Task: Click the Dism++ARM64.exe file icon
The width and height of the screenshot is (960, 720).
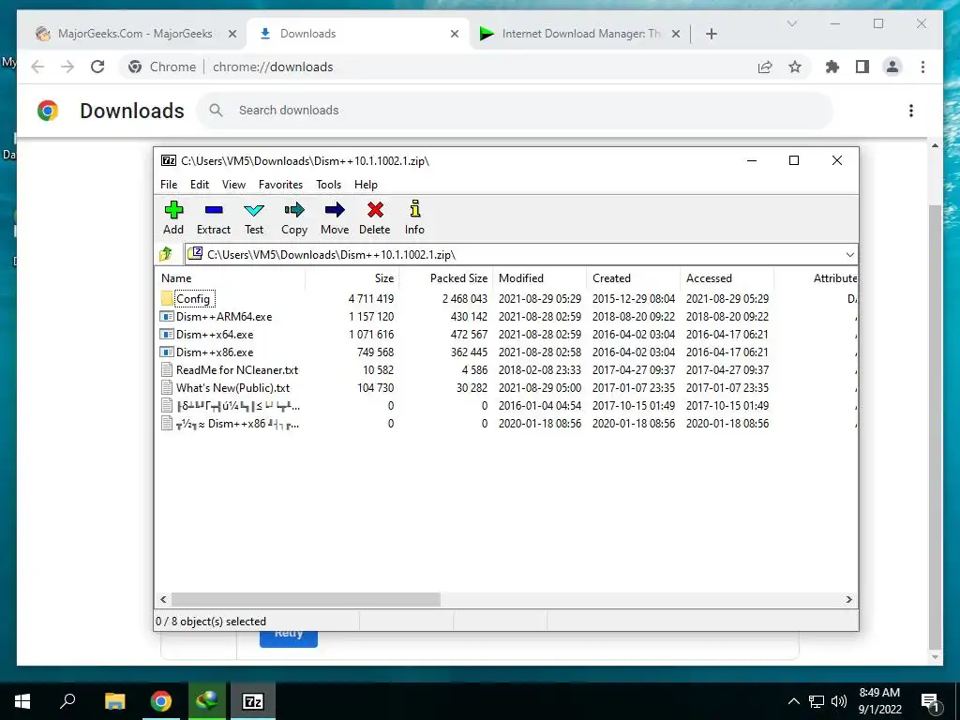Action: tap(167, 317)
